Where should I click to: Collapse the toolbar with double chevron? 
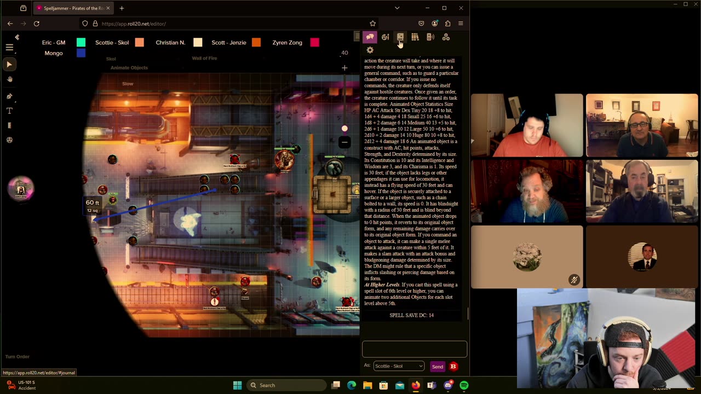click(17, 37)
